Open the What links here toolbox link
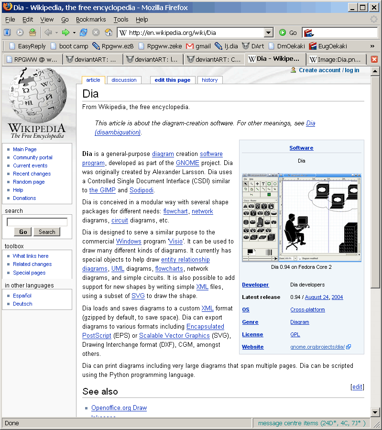 (x=31, y=256)
